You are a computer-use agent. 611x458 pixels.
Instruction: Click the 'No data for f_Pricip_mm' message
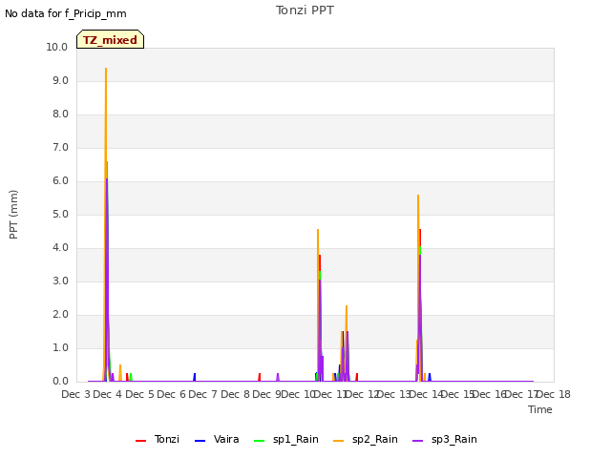pyautogui.click(x=66, y=13)
